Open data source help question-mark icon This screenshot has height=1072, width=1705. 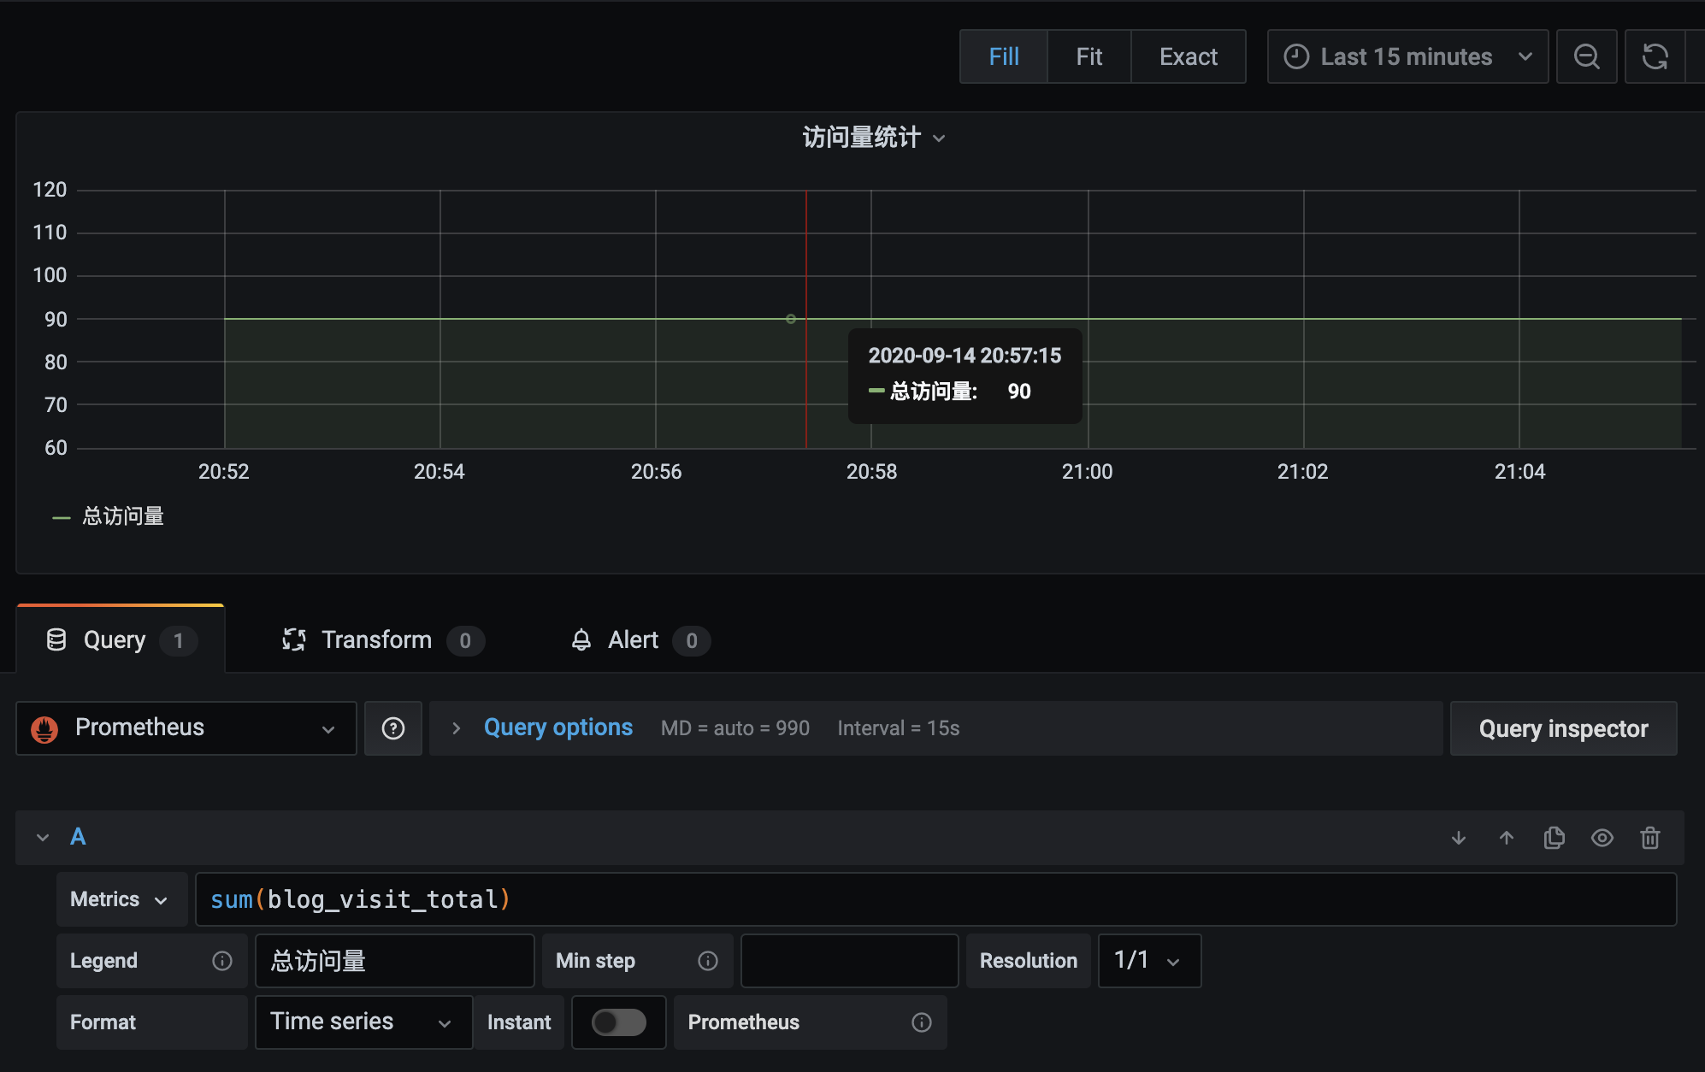(x=393, y=728)
